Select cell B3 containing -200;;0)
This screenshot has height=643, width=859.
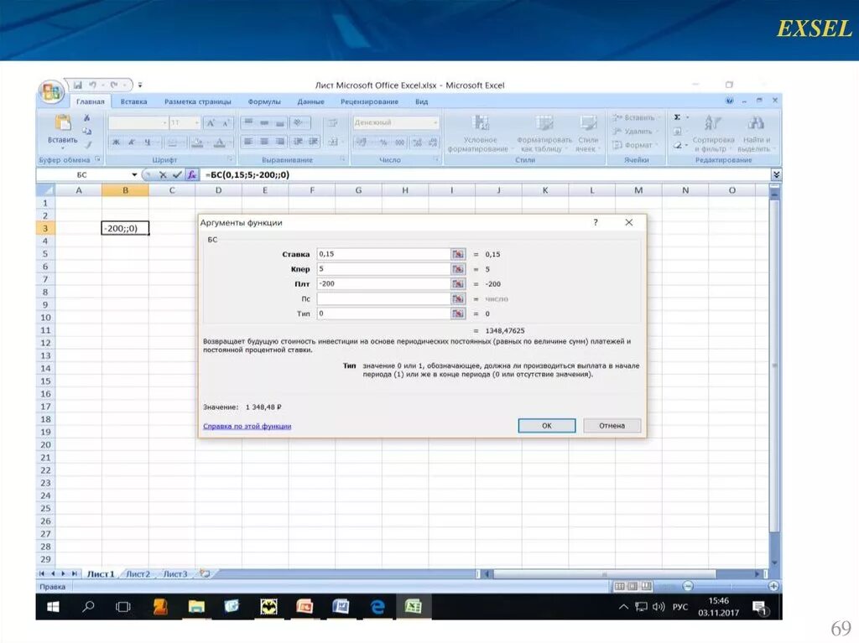point(126,228)
